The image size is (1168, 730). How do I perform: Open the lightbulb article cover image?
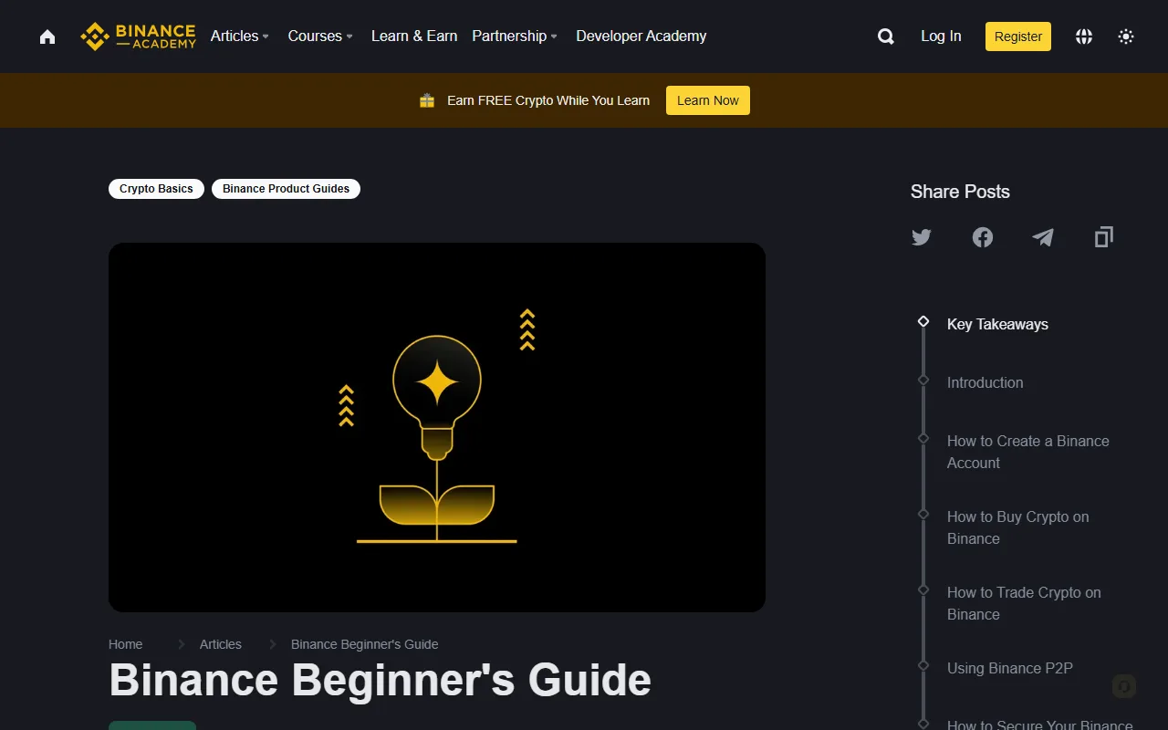(437, 427)
